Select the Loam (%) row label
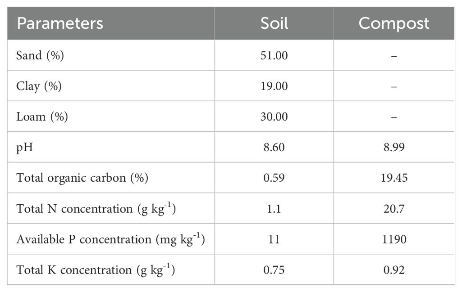The image size is (462, 292). [x=42, y=117]
